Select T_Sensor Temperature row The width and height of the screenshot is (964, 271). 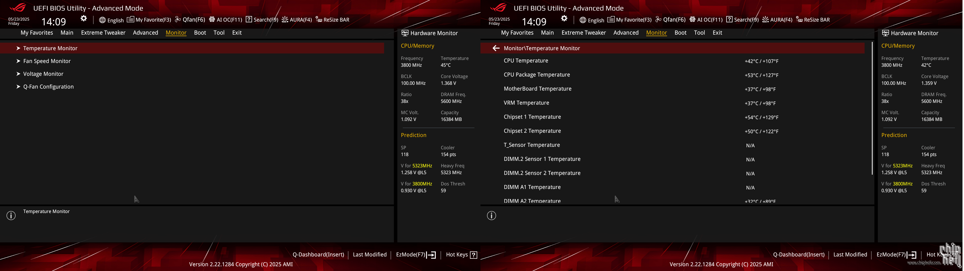[673, 145]
